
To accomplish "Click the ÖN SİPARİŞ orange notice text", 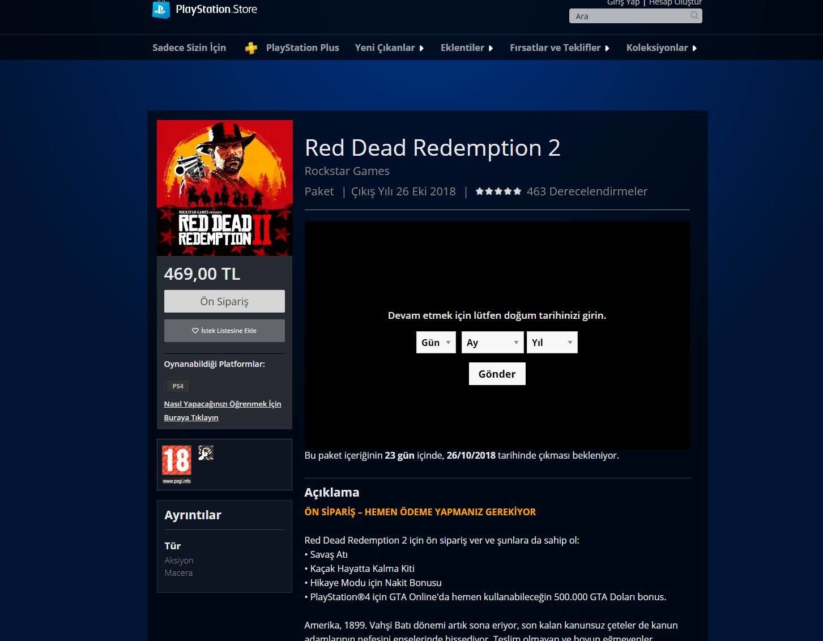I will coord(420,512).
